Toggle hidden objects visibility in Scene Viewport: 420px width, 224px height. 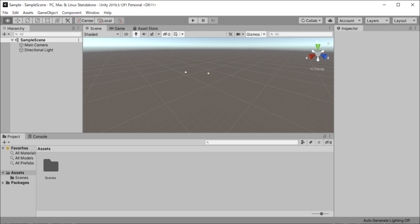click(x=167, y=34)
